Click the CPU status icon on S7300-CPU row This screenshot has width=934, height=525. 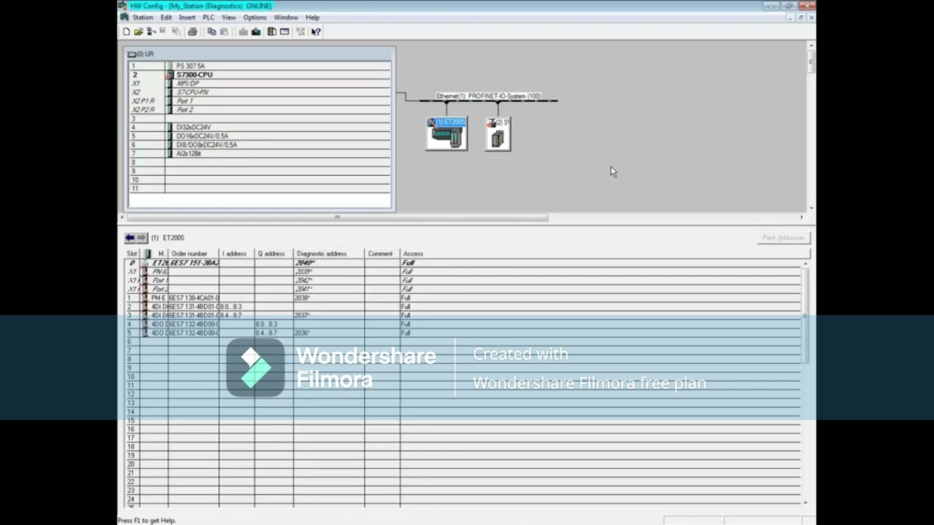coord(169,75)
